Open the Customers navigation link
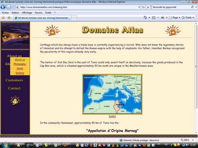This screenshot has width=198, height=148. [x=14, y=80]
